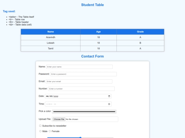Click the Contact Form heading
185x138 pixels.
(92, 56)
